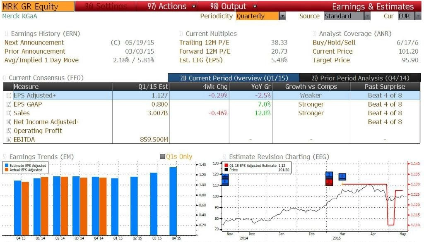Select the 16) EBITDA measure
This screenshot has width=424, height=242.
point(24,140)
